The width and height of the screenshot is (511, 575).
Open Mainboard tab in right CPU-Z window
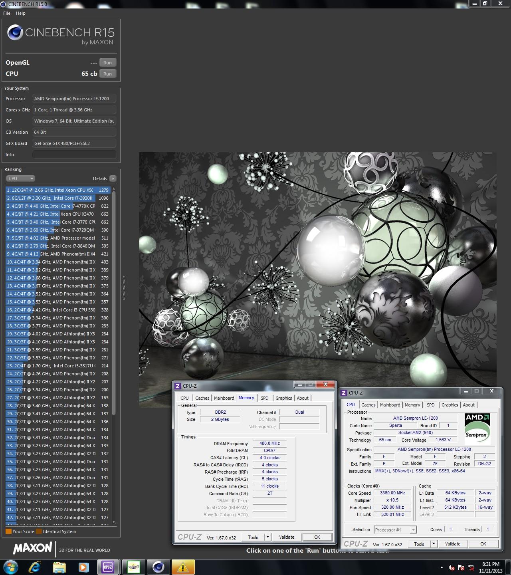390,405
